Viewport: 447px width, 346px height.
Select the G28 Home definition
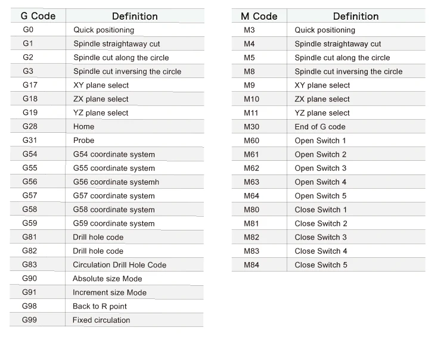pos(84,127)
